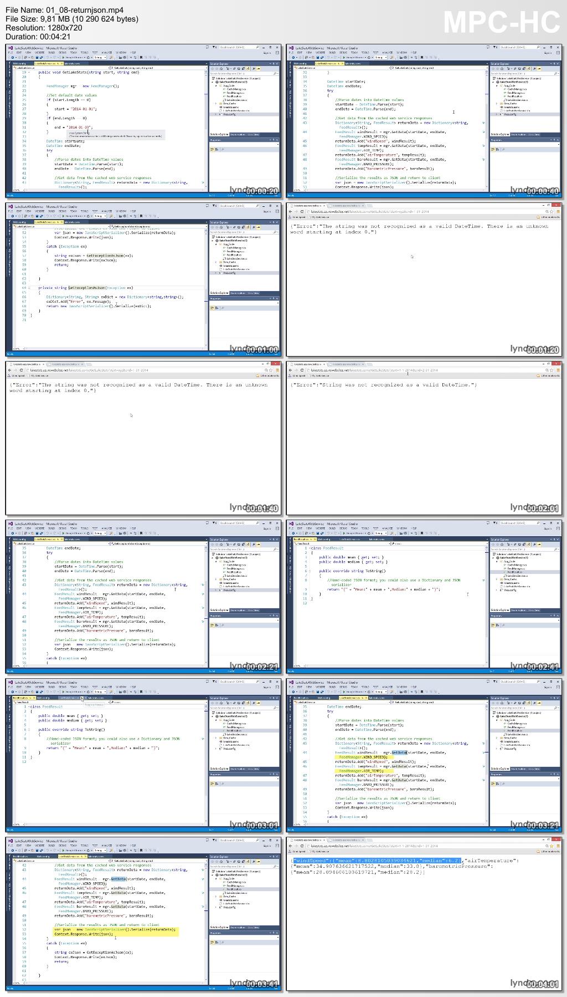Click the 'Resolution: 1280x720' line

click(x=44, y=28)
